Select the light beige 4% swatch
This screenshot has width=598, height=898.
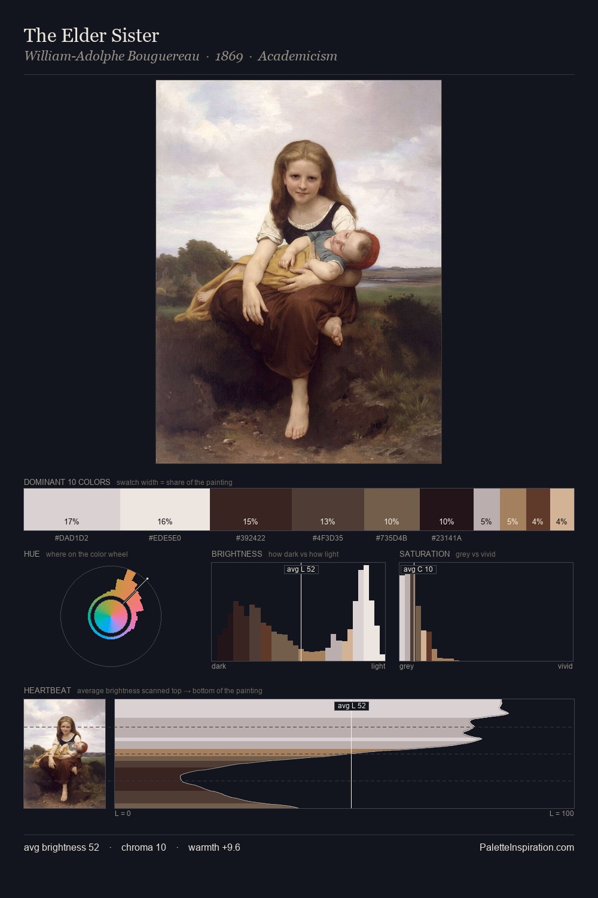(562, 509)
